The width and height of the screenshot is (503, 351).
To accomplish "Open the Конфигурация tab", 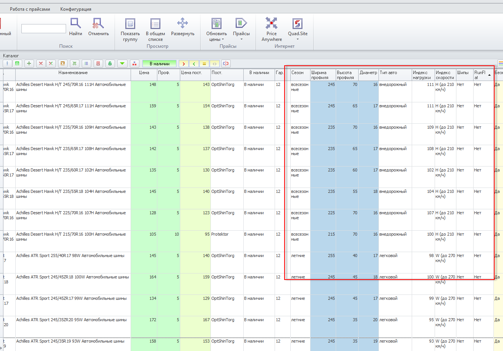I will pyautogui.click(x=76, y=9).
